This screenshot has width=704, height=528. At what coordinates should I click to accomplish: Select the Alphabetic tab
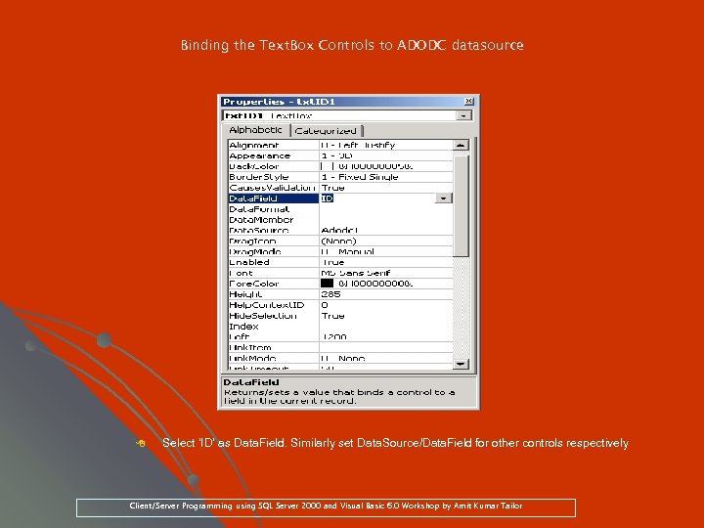[255, 130]
